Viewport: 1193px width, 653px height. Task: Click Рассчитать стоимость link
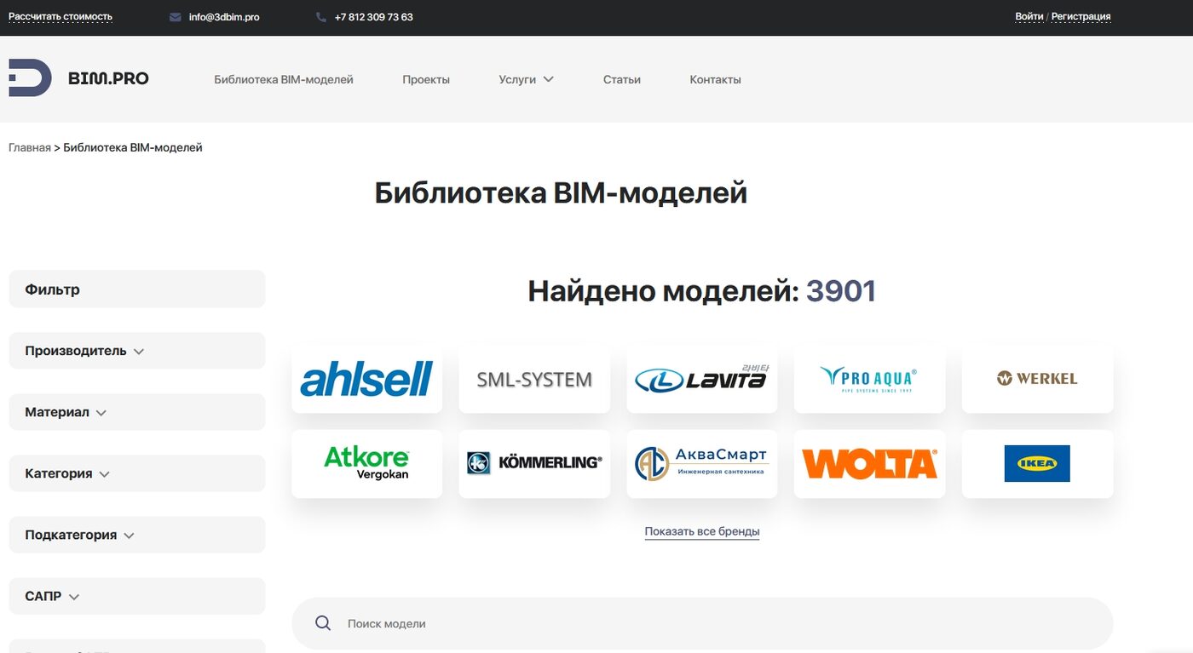(x=61, y=17)
